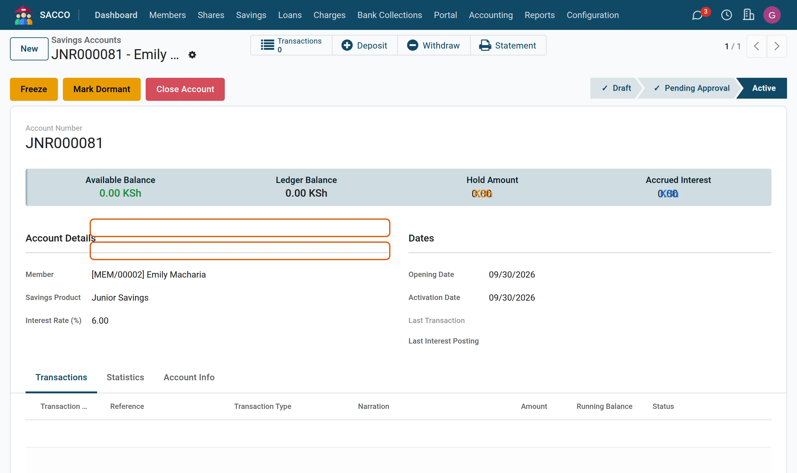The width and height of the screenshot is (797, 473).
Task: Open the Accounting menu
Action: (x=491, y=15)
